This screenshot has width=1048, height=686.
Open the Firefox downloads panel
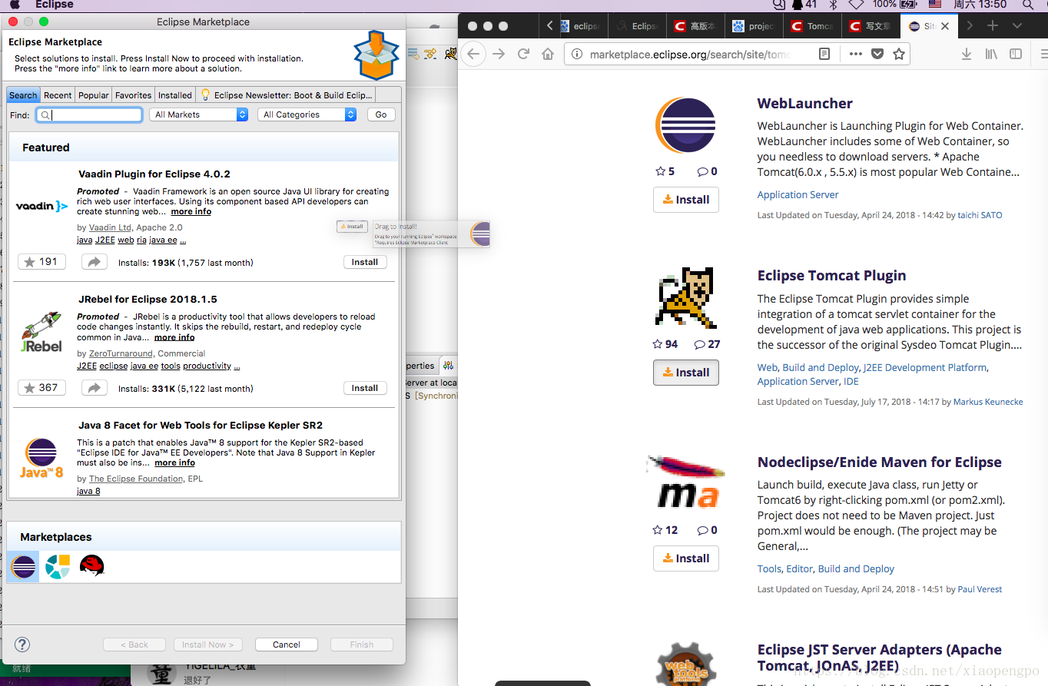967,54
